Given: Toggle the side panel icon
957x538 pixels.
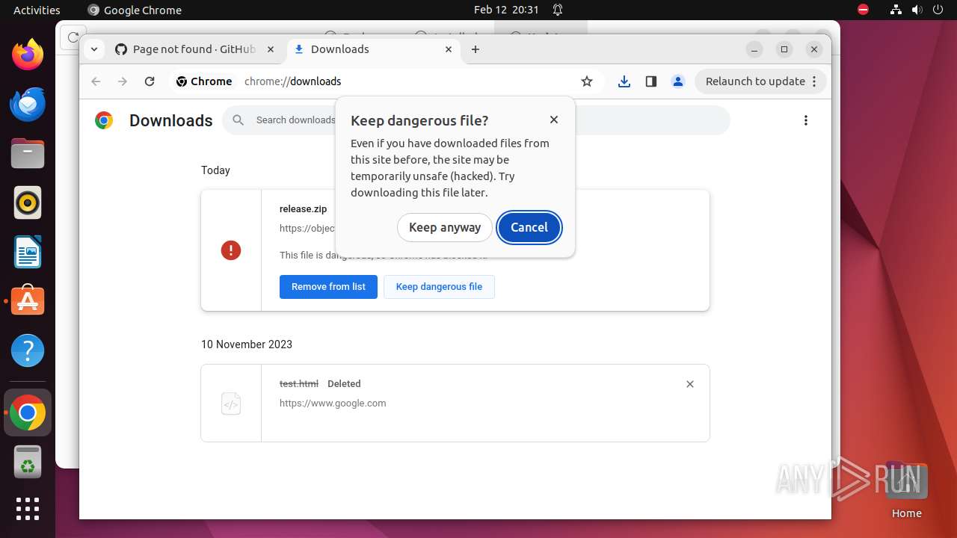Looking at the screenshot, I should 651,81.
